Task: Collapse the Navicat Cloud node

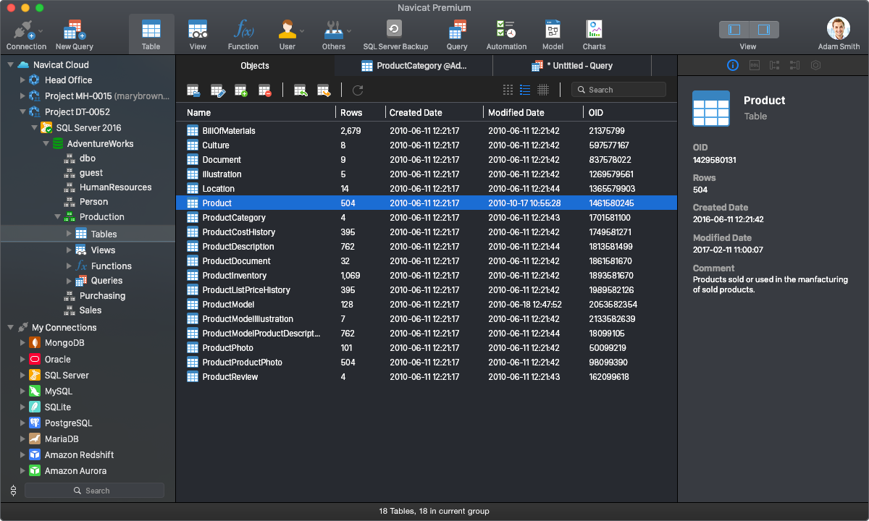Action: pos(10,64)
